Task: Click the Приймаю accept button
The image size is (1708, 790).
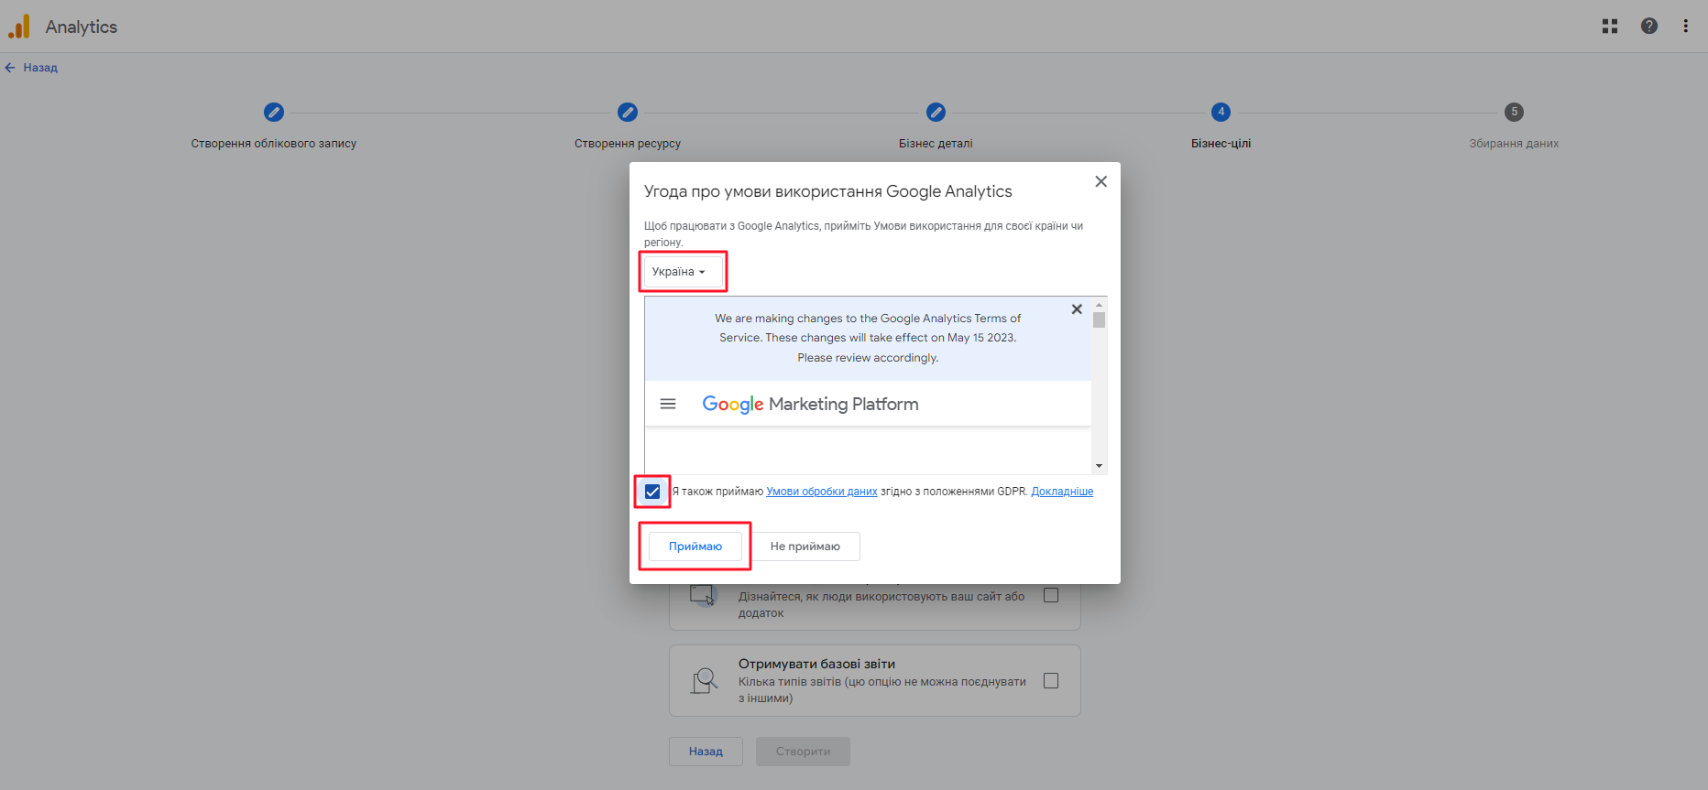Action: [x=695, y=547]
